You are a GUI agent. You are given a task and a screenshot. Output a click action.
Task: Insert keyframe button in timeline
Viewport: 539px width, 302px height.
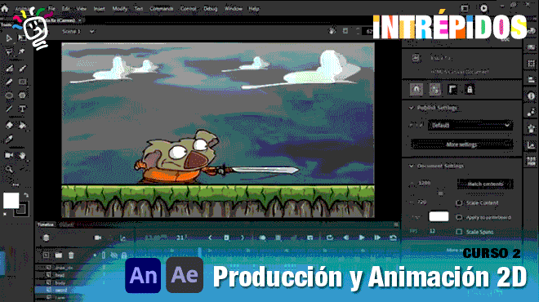226,238
